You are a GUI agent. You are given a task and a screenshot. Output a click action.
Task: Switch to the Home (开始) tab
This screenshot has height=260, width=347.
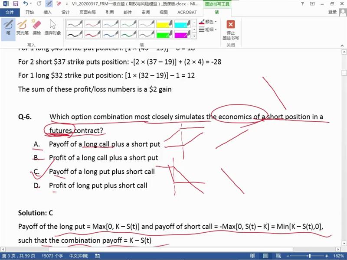coord(29,13)
